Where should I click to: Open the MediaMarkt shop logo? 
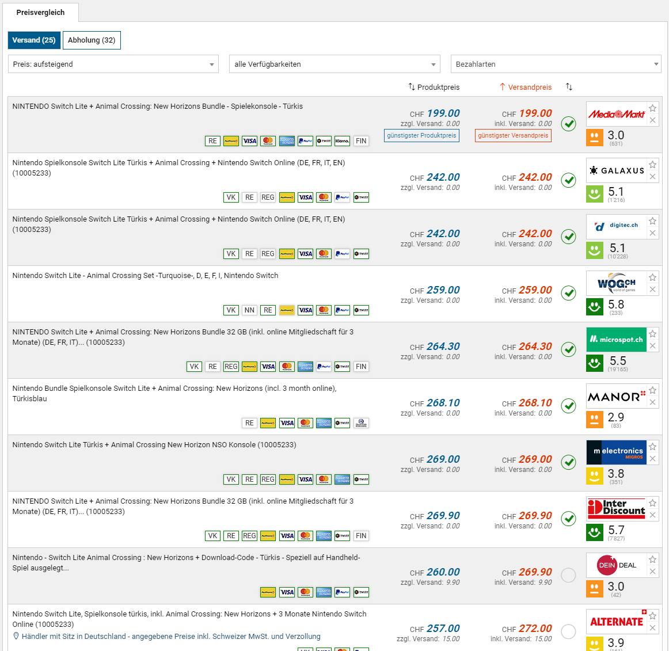click(x=616, y=114)
